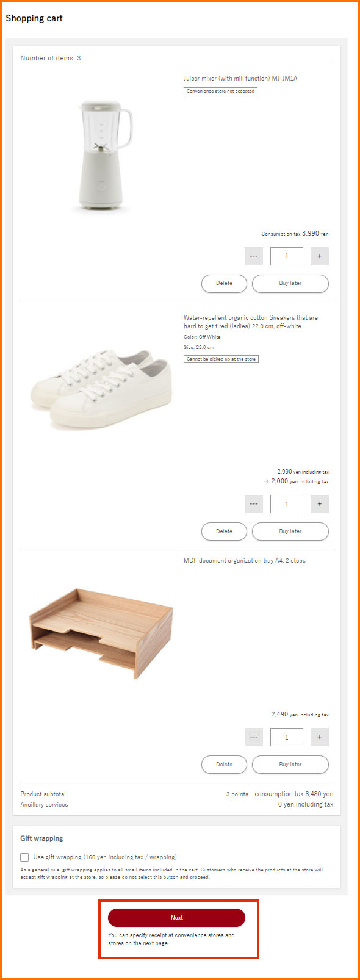Decrease juicer mixer quantity with minus button
This screenshot has height=980, width=360.
pos(254,256)
